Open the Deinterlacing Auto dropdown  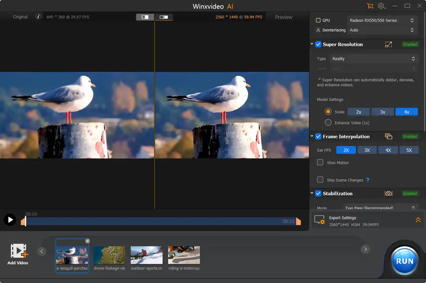coord(381,30)
